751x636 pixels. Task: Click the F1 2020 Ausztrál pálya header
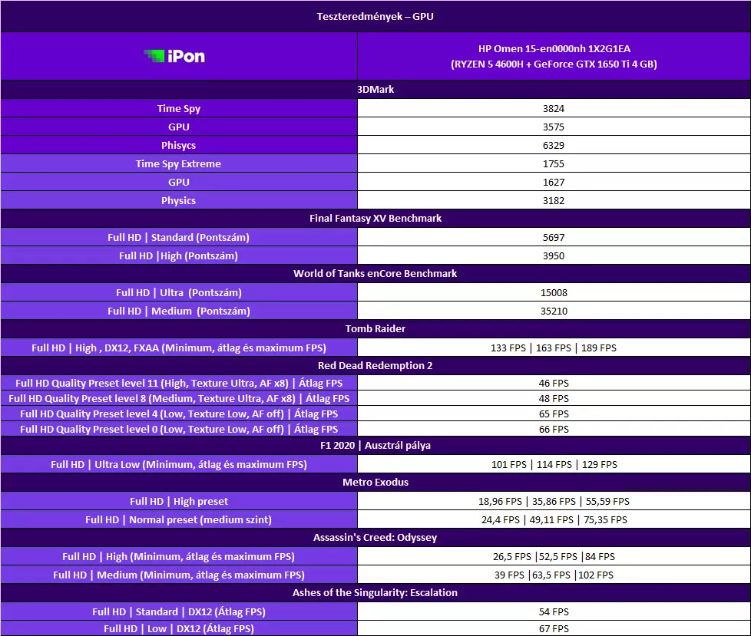pos(375,446)
